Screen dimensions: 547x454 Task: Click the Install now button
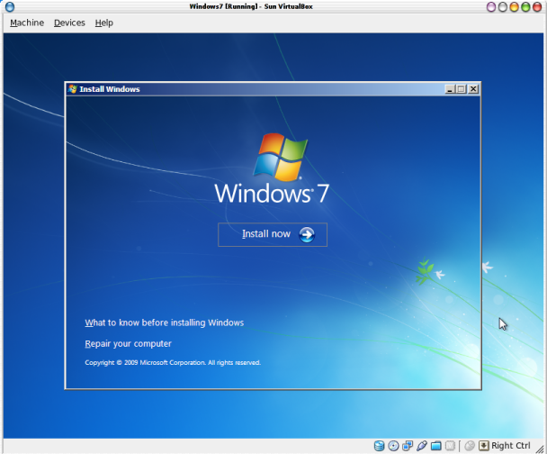click(x=273, y=234)
